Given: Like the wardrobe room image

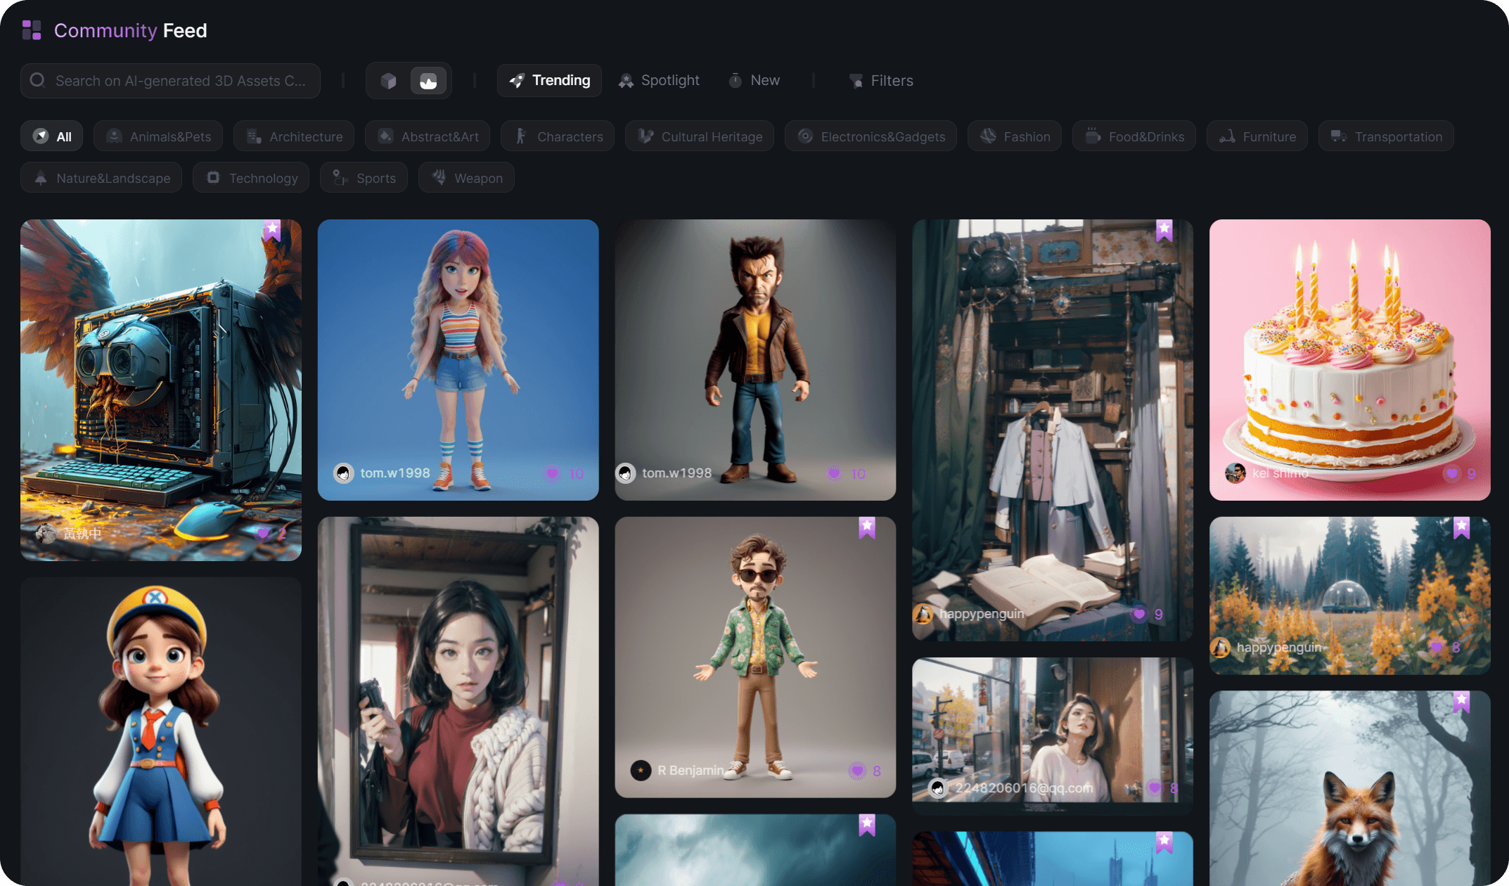Looking at the screenshot, I should pos(1139,614).
